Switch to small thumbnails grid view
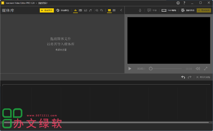 pyautogui.click(x=114, y=10)
